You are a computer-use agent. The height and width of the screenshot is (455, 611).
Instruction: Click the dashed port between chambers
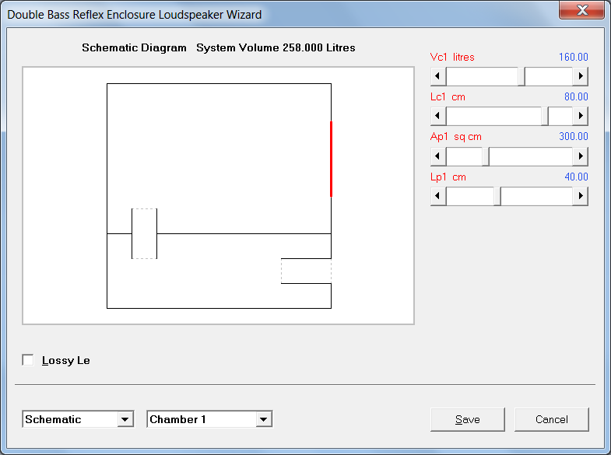(145, 233)
